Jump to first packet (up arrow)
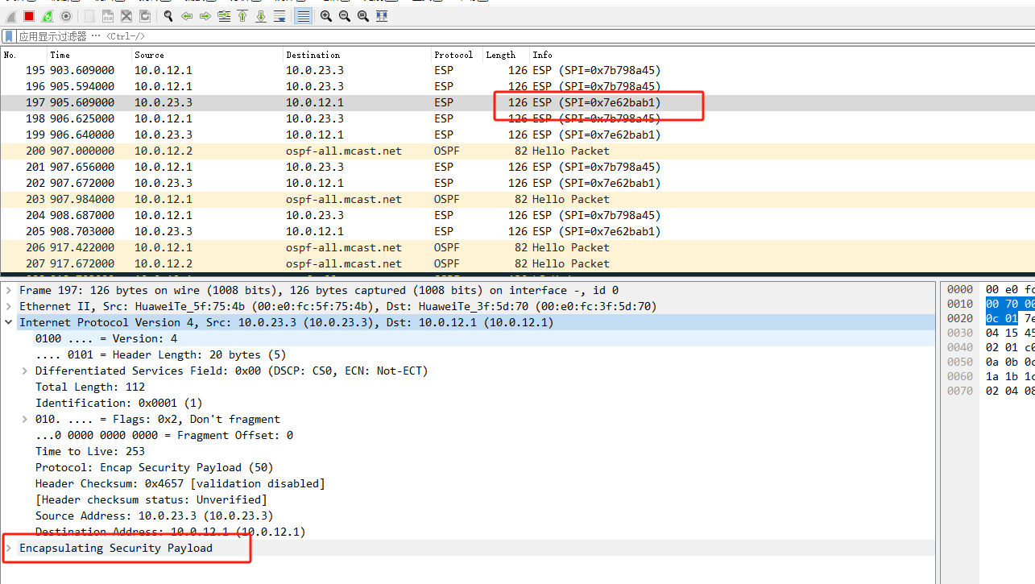 tap(242, 16)
